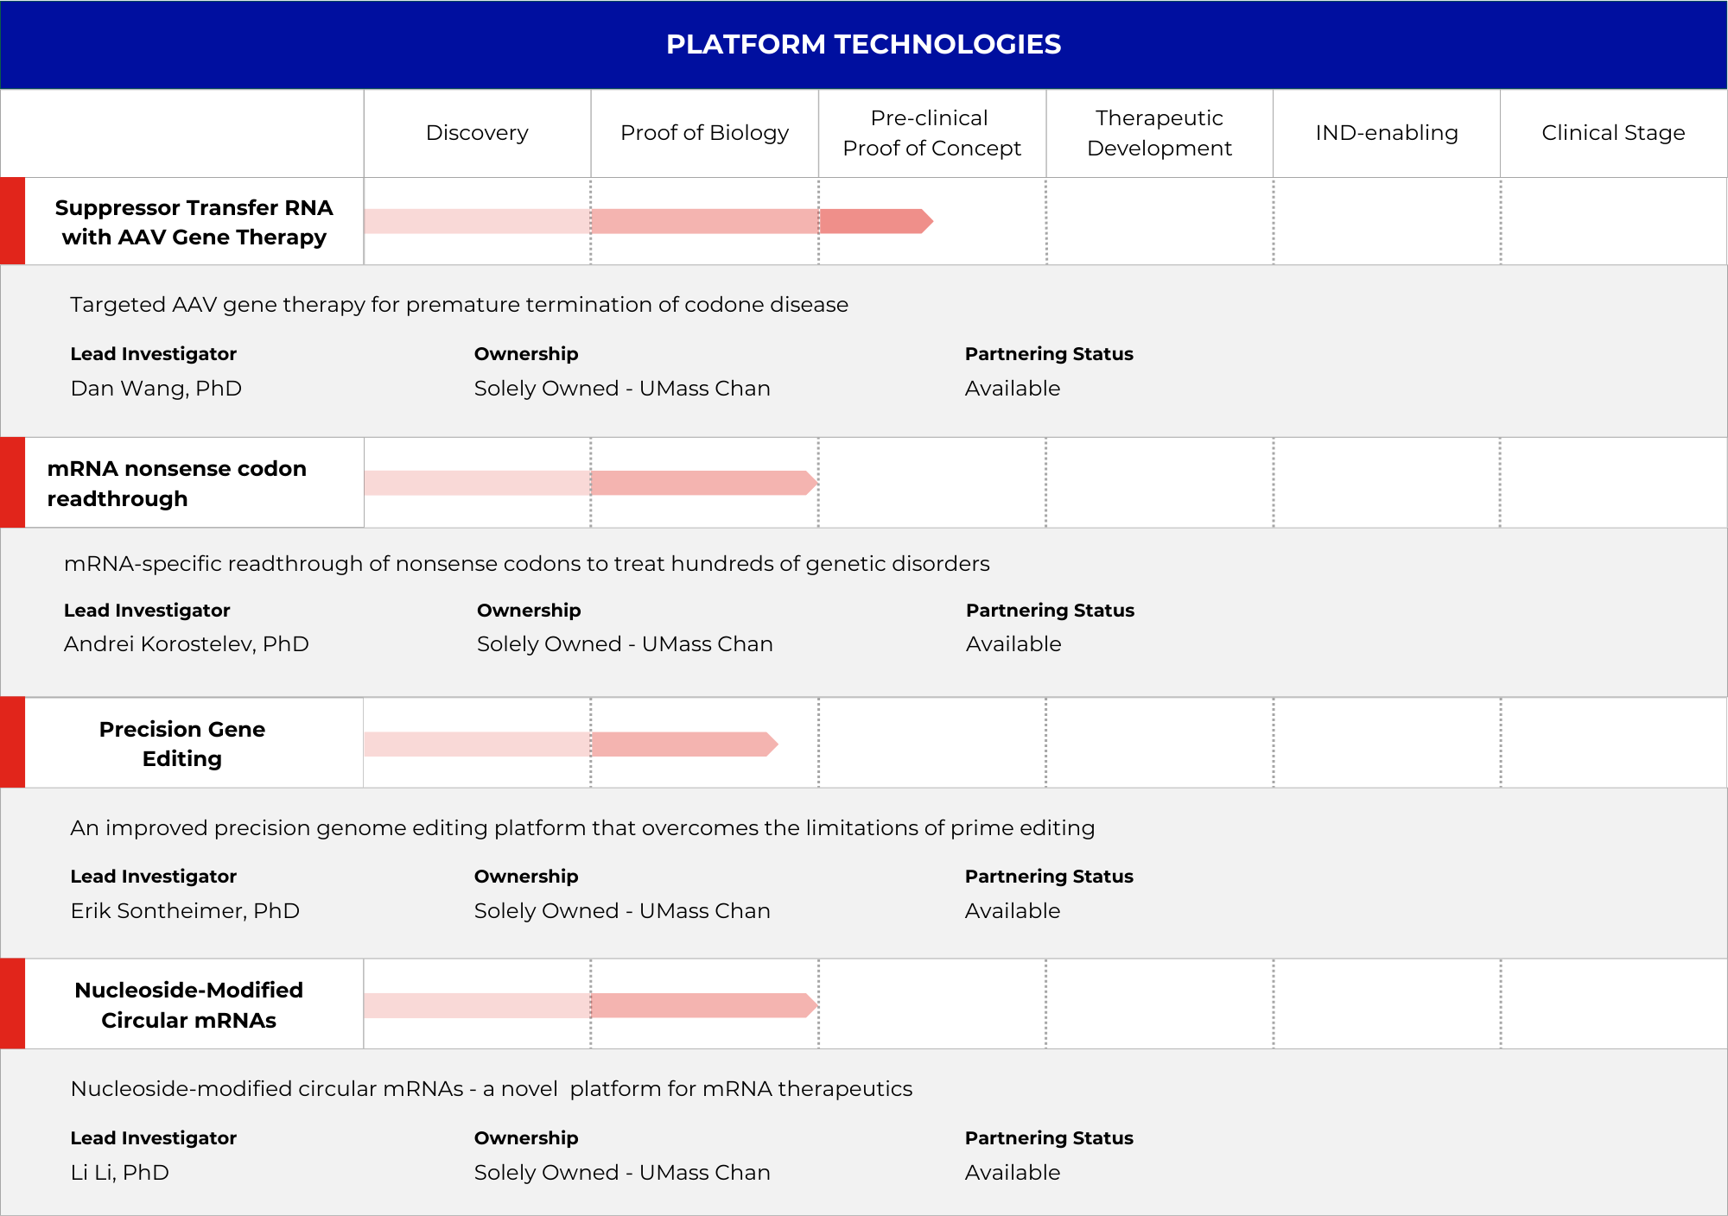The width and height of the screenshot is (1728, 1216).
Task: Click the Nucleoside-Modified Circular mRNAs progress bar
Action: pyautogui.click(x=589, y=1005)
